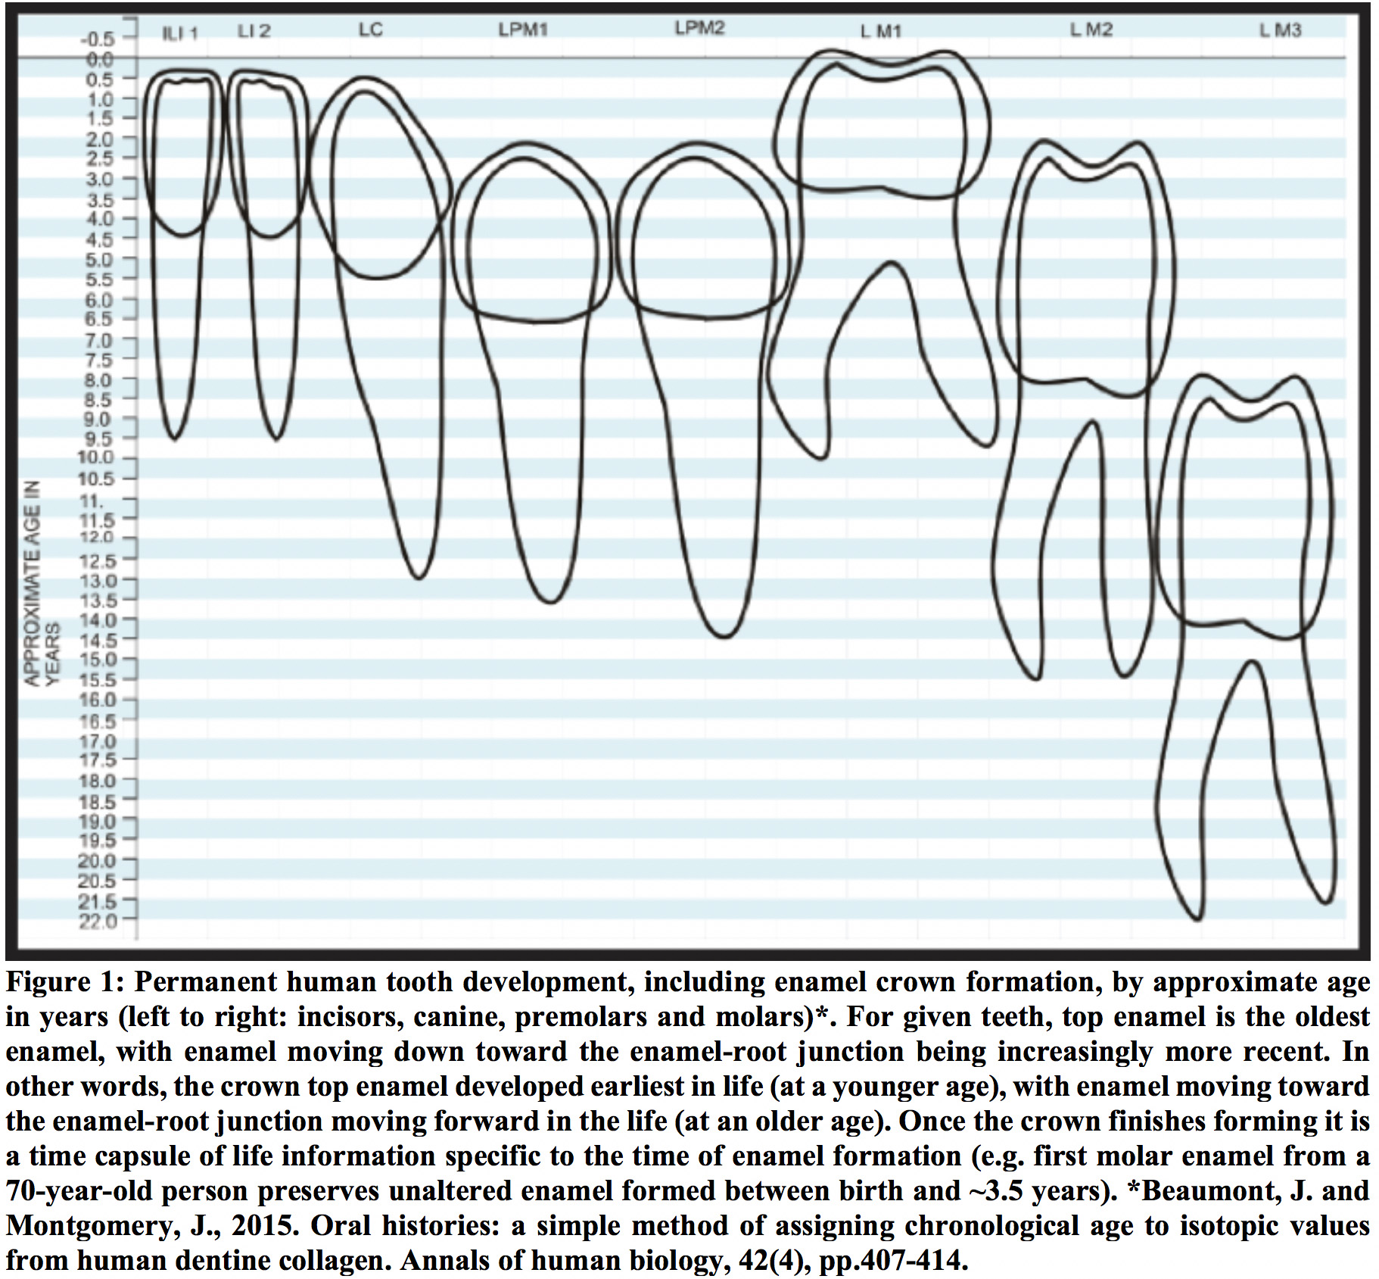Select the LPM2 premolar heading
Viewport: 1379px width, 1279px height.
pos(699,29)
